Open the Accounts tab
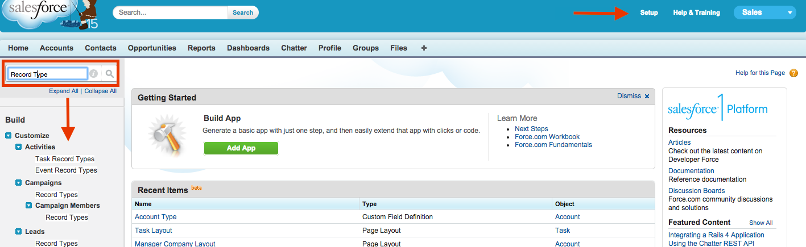Screen dimensions: 806x247 click(x=56, y=48)
